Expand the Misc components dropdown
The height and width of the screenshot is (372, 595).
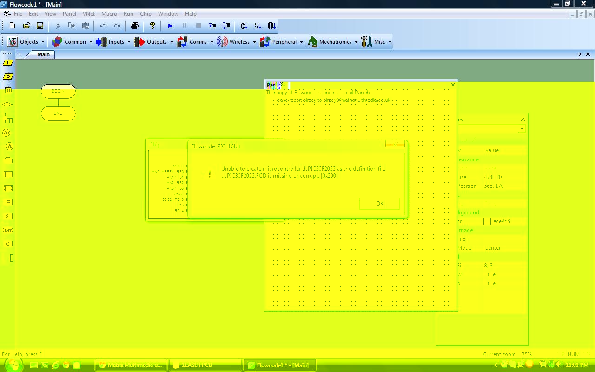tap(390, 42)
